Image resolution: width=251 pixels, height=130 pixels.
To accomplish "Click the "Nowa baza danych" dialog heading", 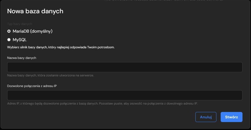I will pyautogui.click(x=35, y=11).
